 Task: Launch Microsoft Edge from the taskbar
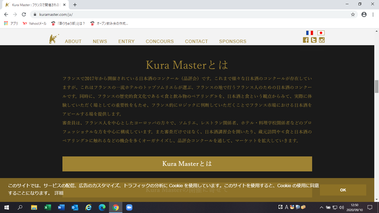(x=102, y=208)
